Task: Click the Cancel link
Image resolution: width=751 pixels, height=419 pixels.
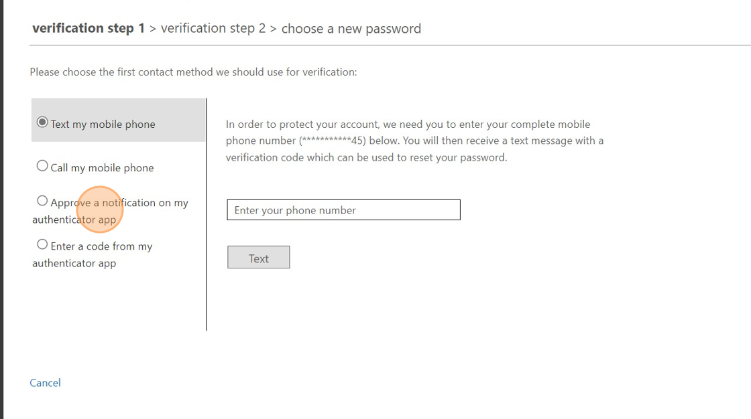Action: (x=45, y=383)
